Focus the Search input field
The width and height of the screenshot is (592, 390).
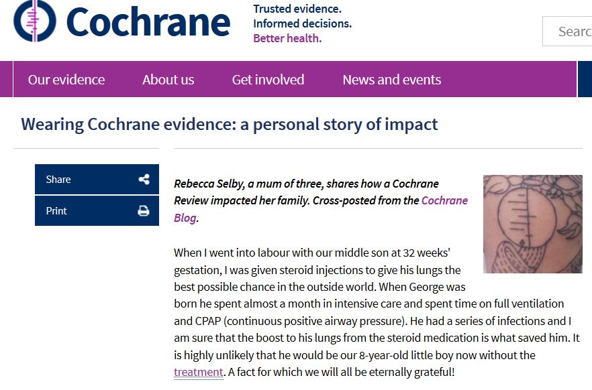(x=567, y=31)
